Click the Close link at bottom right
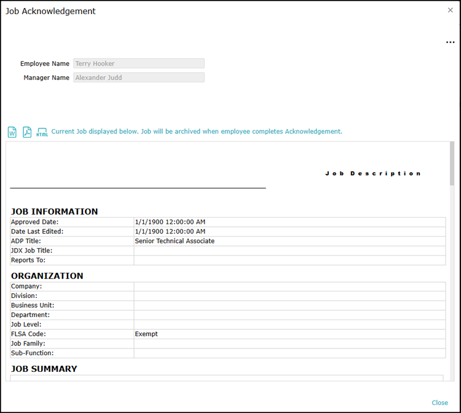Image resolution: width=461 pixels, height=413 pixels. point(439,403)
